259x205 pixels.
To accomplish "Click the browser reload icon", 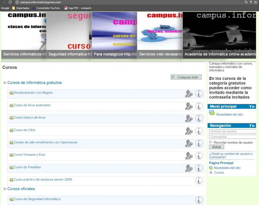I will coord(10,2).
